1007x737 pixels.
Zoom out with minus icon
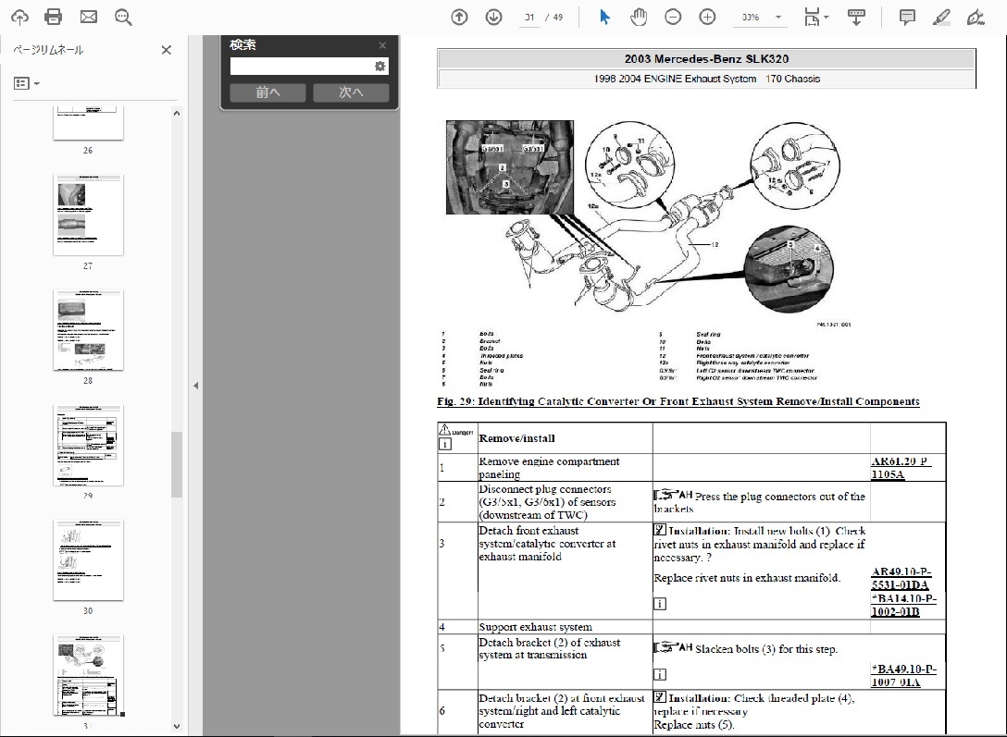(x=673, y=17)
